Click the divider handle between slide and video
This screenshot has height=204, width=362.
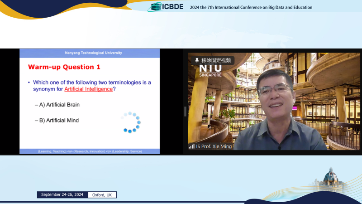(185, 111)
